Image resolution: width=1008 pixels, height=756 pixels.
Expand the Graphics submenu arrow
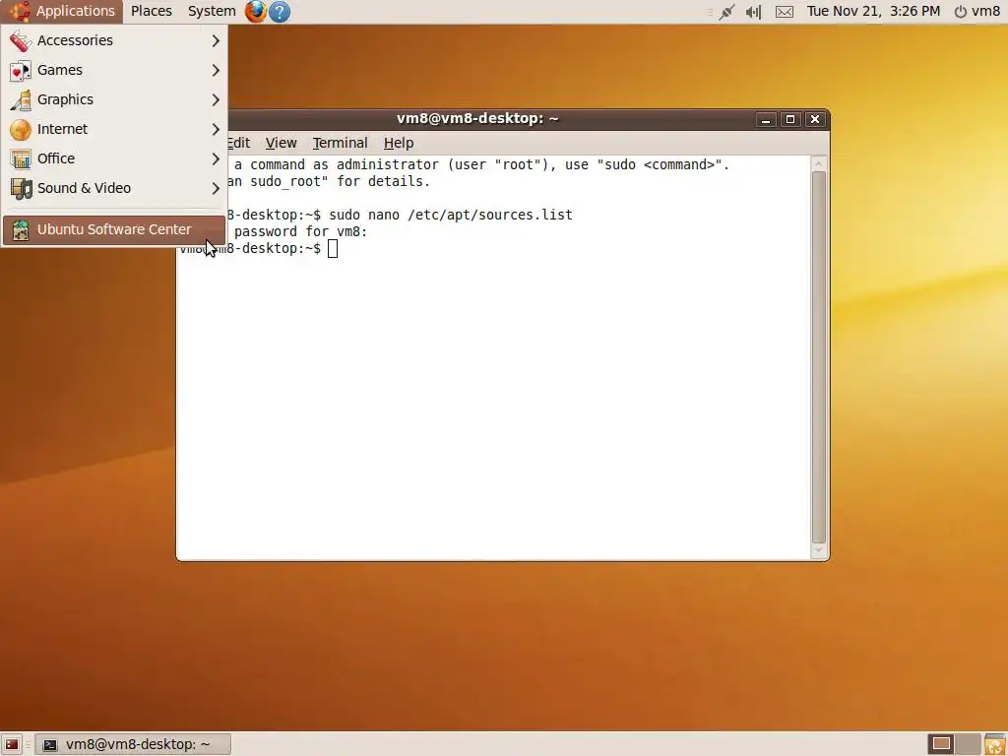tap(216, 99)
